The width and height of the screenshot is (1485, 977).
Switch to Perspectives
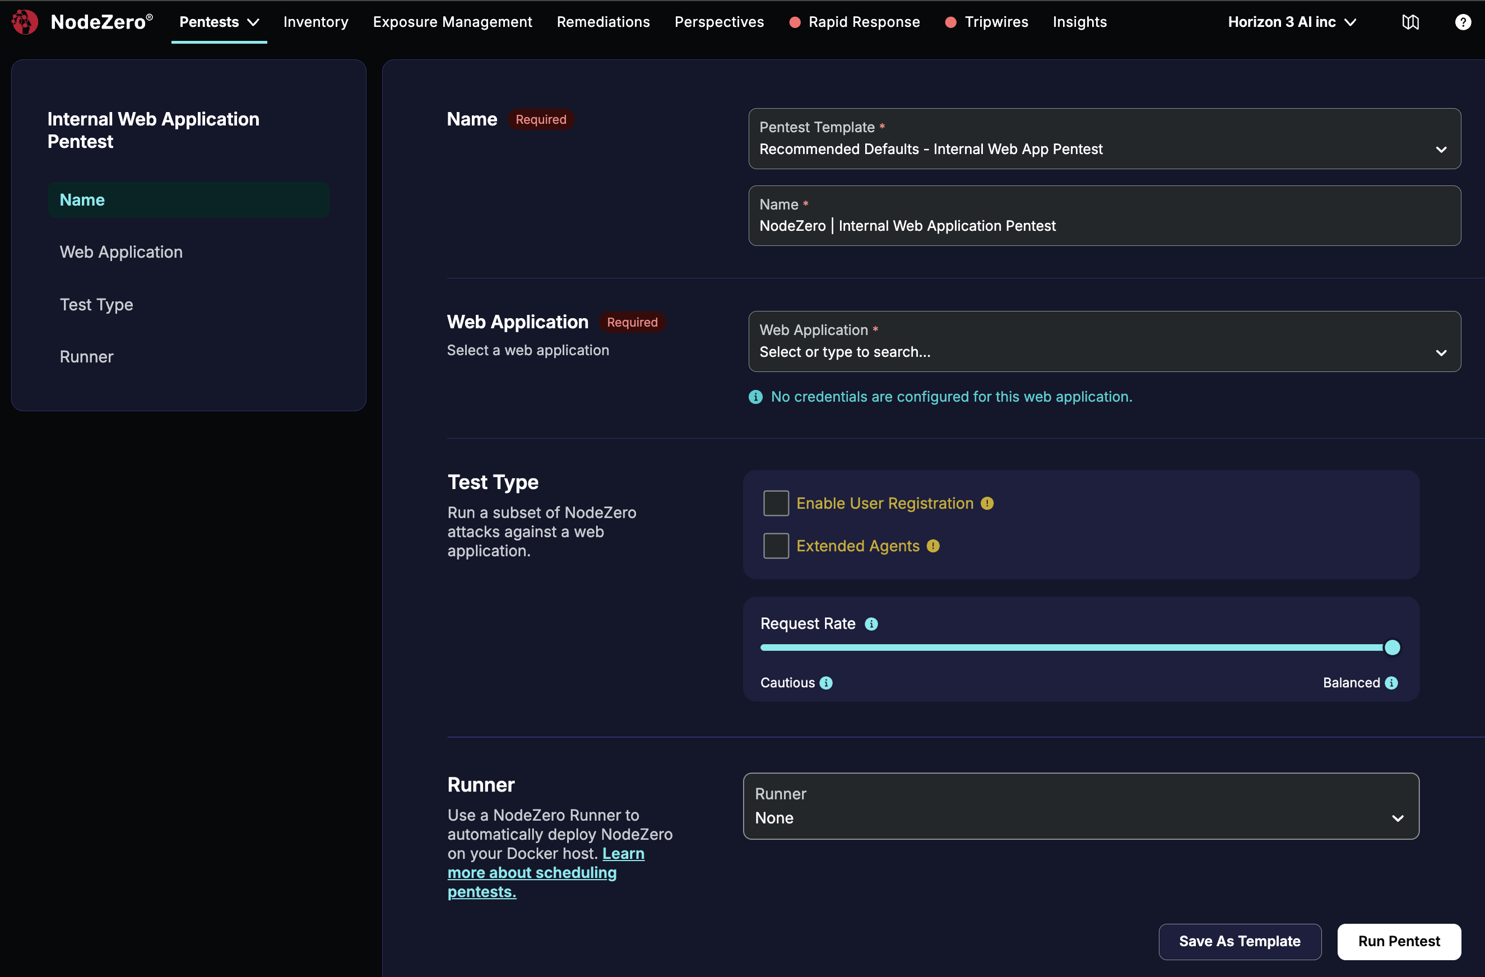(719, 22)
